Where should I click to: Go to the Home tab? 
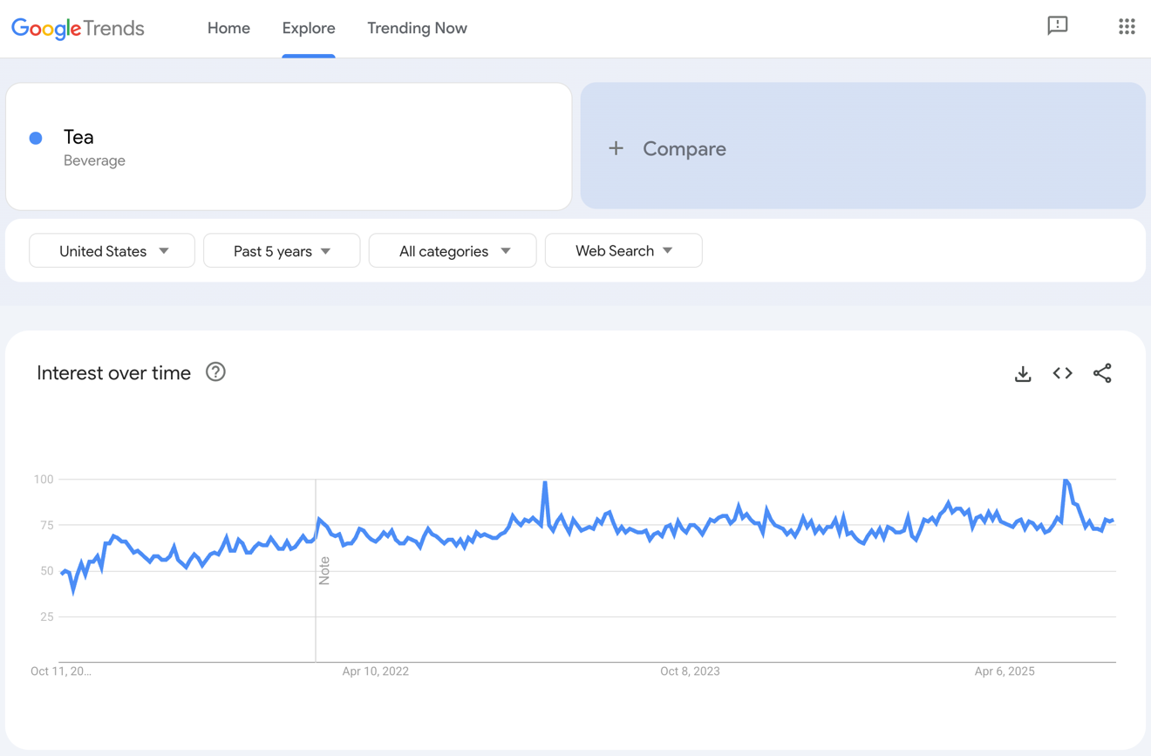point(228,28)
